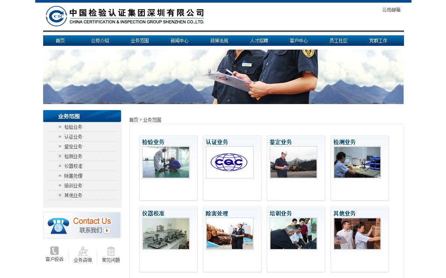This screenshot has height=278, width=446.
Task: Open 公司介绍 in the navigation bar
Action: click(100, 41)
